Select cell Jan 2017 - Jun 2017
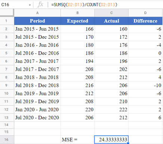Viewport: 163px width, 144px height. click(x=37, y=61)
